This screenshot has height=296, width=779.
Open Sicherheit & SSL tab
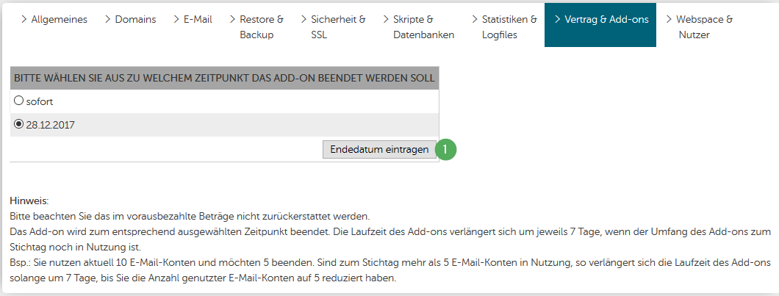(x=334, y=27)
